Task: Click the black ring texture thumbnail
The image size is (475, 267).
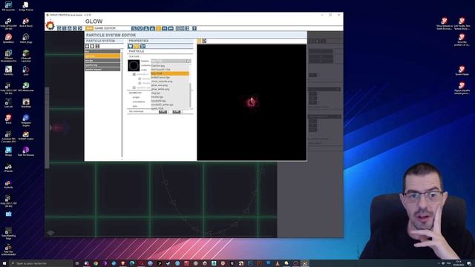Action: (134, 66)
